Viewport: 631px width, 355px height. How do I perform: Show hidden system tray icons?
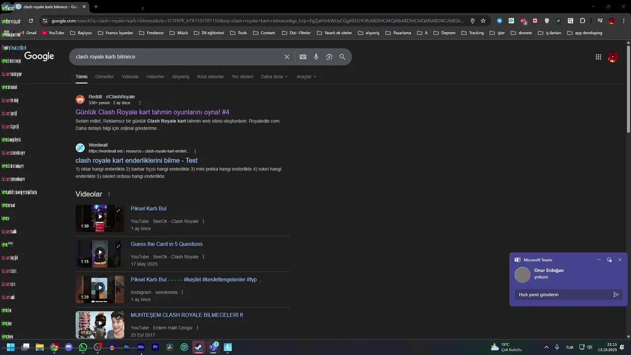[546, 347]
